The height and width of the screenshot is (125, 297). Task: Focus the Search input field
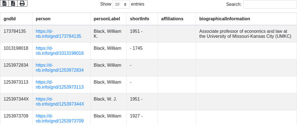click(270, 4)
